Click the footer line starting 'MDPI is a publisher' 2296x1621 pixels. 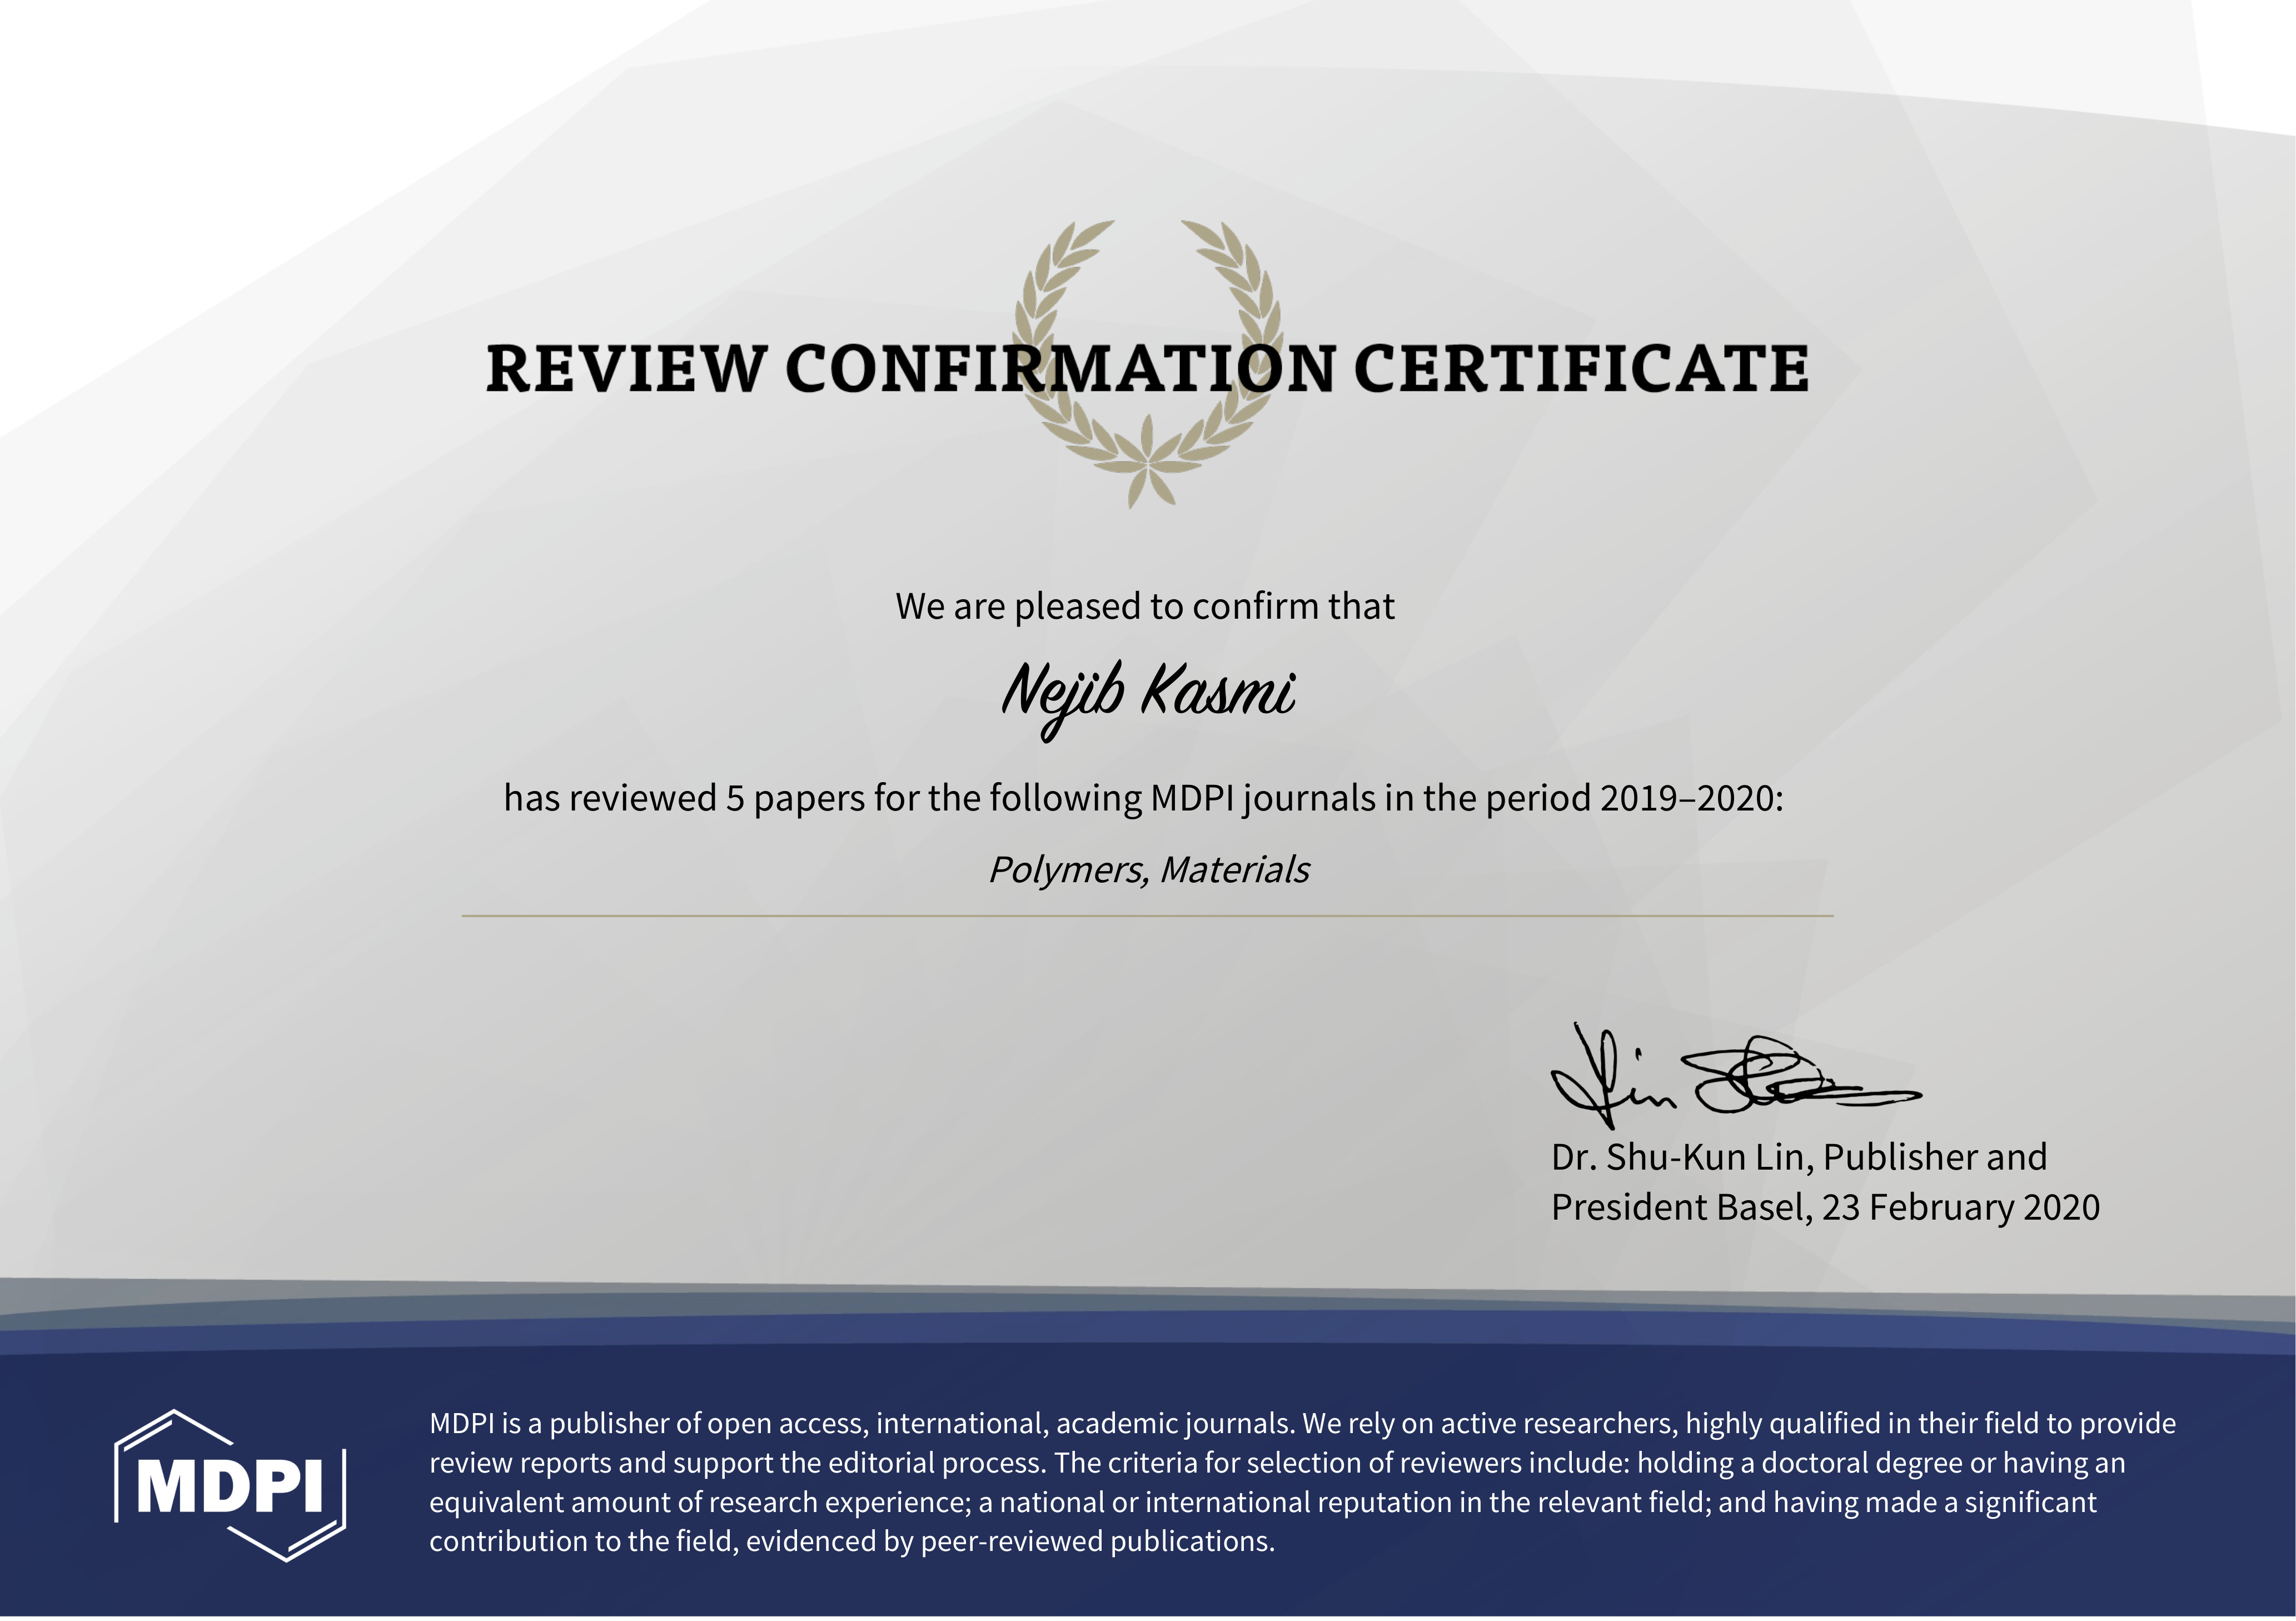(1302, 1423)
